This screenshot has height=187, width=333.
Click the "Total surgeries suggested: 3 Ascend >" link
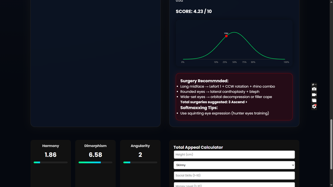(214, 102)
